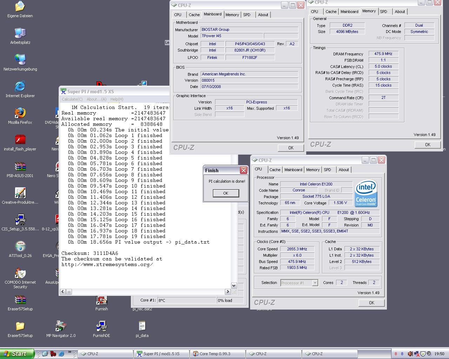Open the Netzwerkumgebung desktop icon
The height and width of the screenshot is (359, 449).
20,63
